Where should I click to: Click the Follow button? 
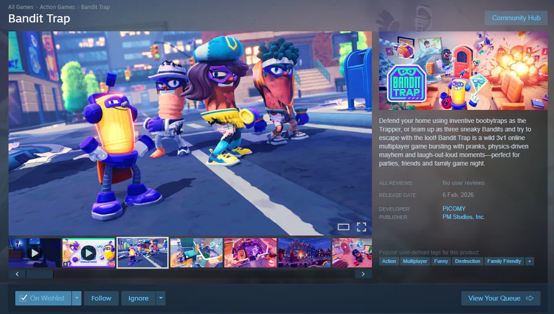(x=101, y=298)
